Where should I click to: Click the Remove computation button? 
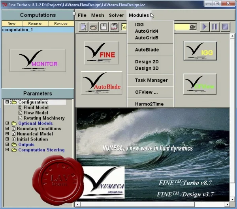61,24
